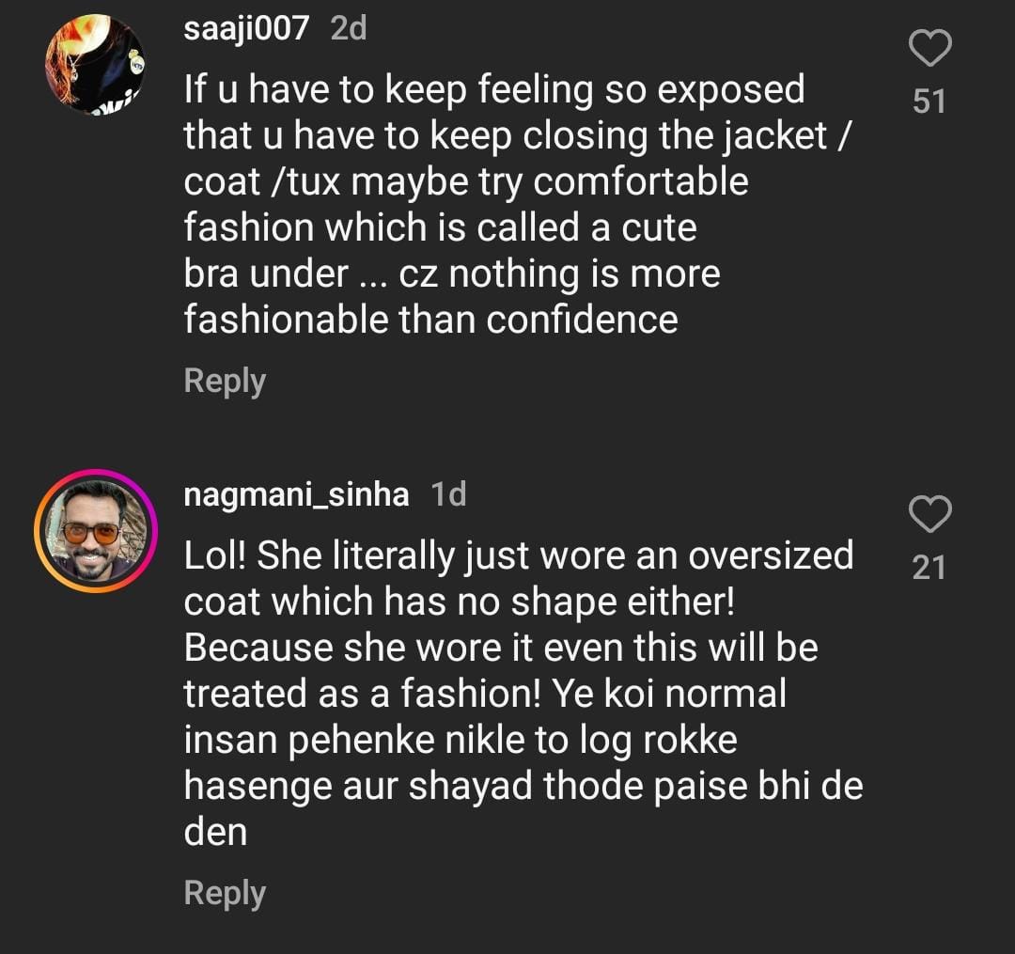Show the 21 likes count list
1015x954 pixels.
[x=929, y=567]
